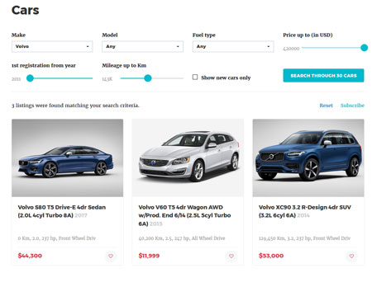Click the Cars page heading

[x=26, y=11]
